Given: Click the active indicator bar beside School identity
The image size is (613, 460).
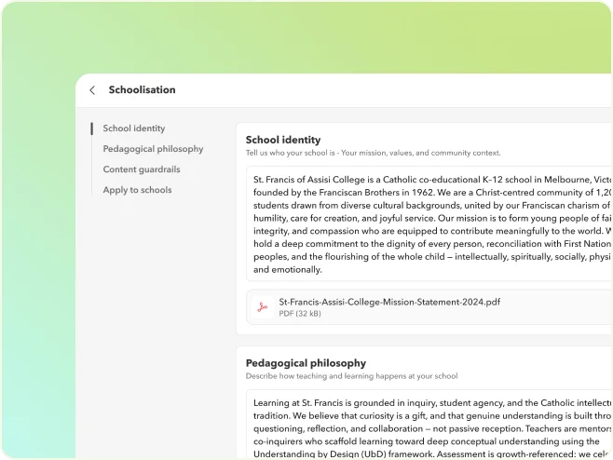Looking at the screenshot, I should (91, 129).
